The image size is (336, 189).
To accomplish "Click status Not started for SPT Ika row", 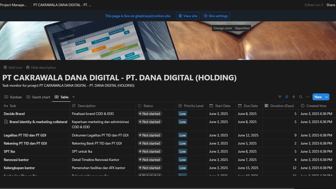I will coord(150,151).
